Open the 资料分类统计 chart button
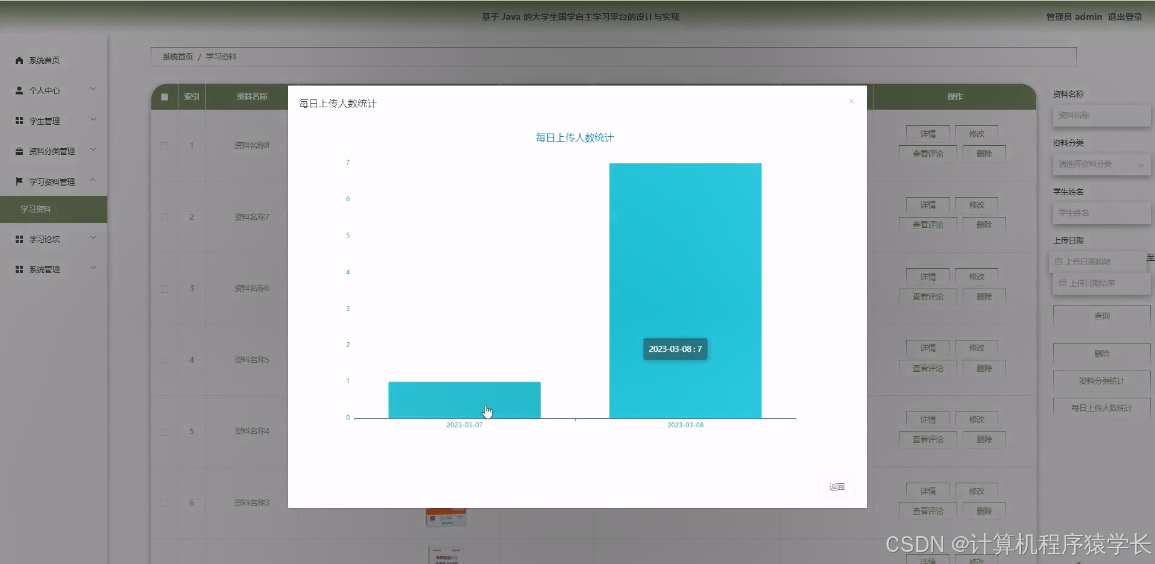Viewport: 1155px width, 564px height. click(1101, 381)
